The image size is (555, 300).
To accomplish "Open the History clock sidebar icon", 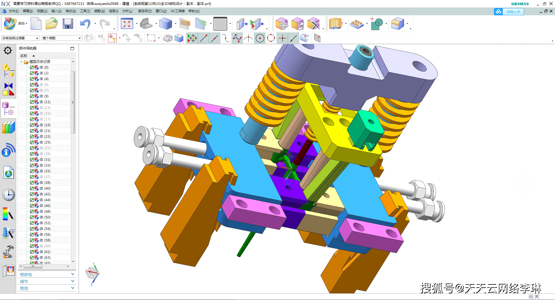I will point(9,195).
